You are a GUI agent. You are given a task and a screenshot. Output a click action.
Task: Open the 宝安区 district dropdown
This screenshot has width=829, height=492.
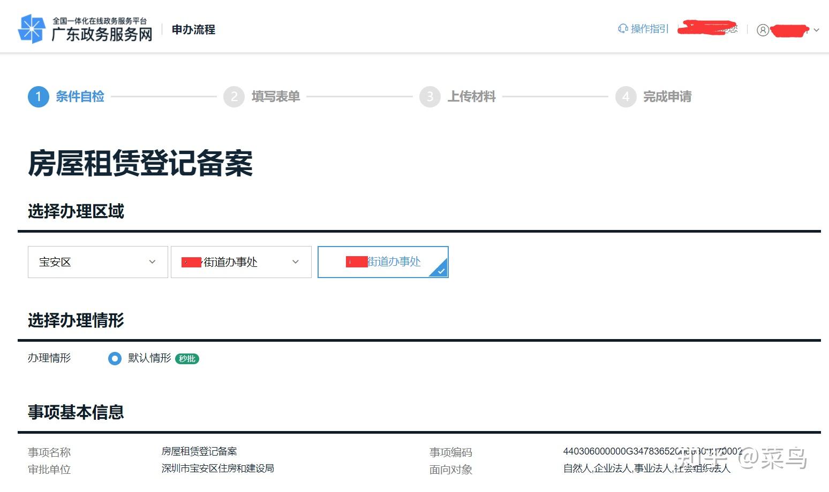(x=98, y=262)
